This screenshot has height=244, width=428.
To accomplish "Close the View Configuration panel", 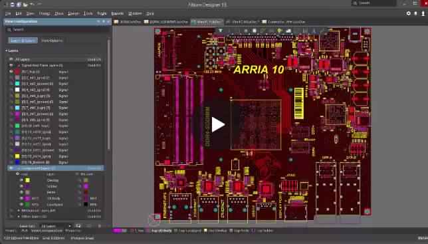I will (x=108, y=21).
